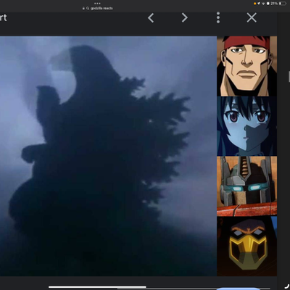The width and height of the screenshot is (290, 290).
Task: Tap the lock icon beside the search text
Action: [x=83, y=8]
